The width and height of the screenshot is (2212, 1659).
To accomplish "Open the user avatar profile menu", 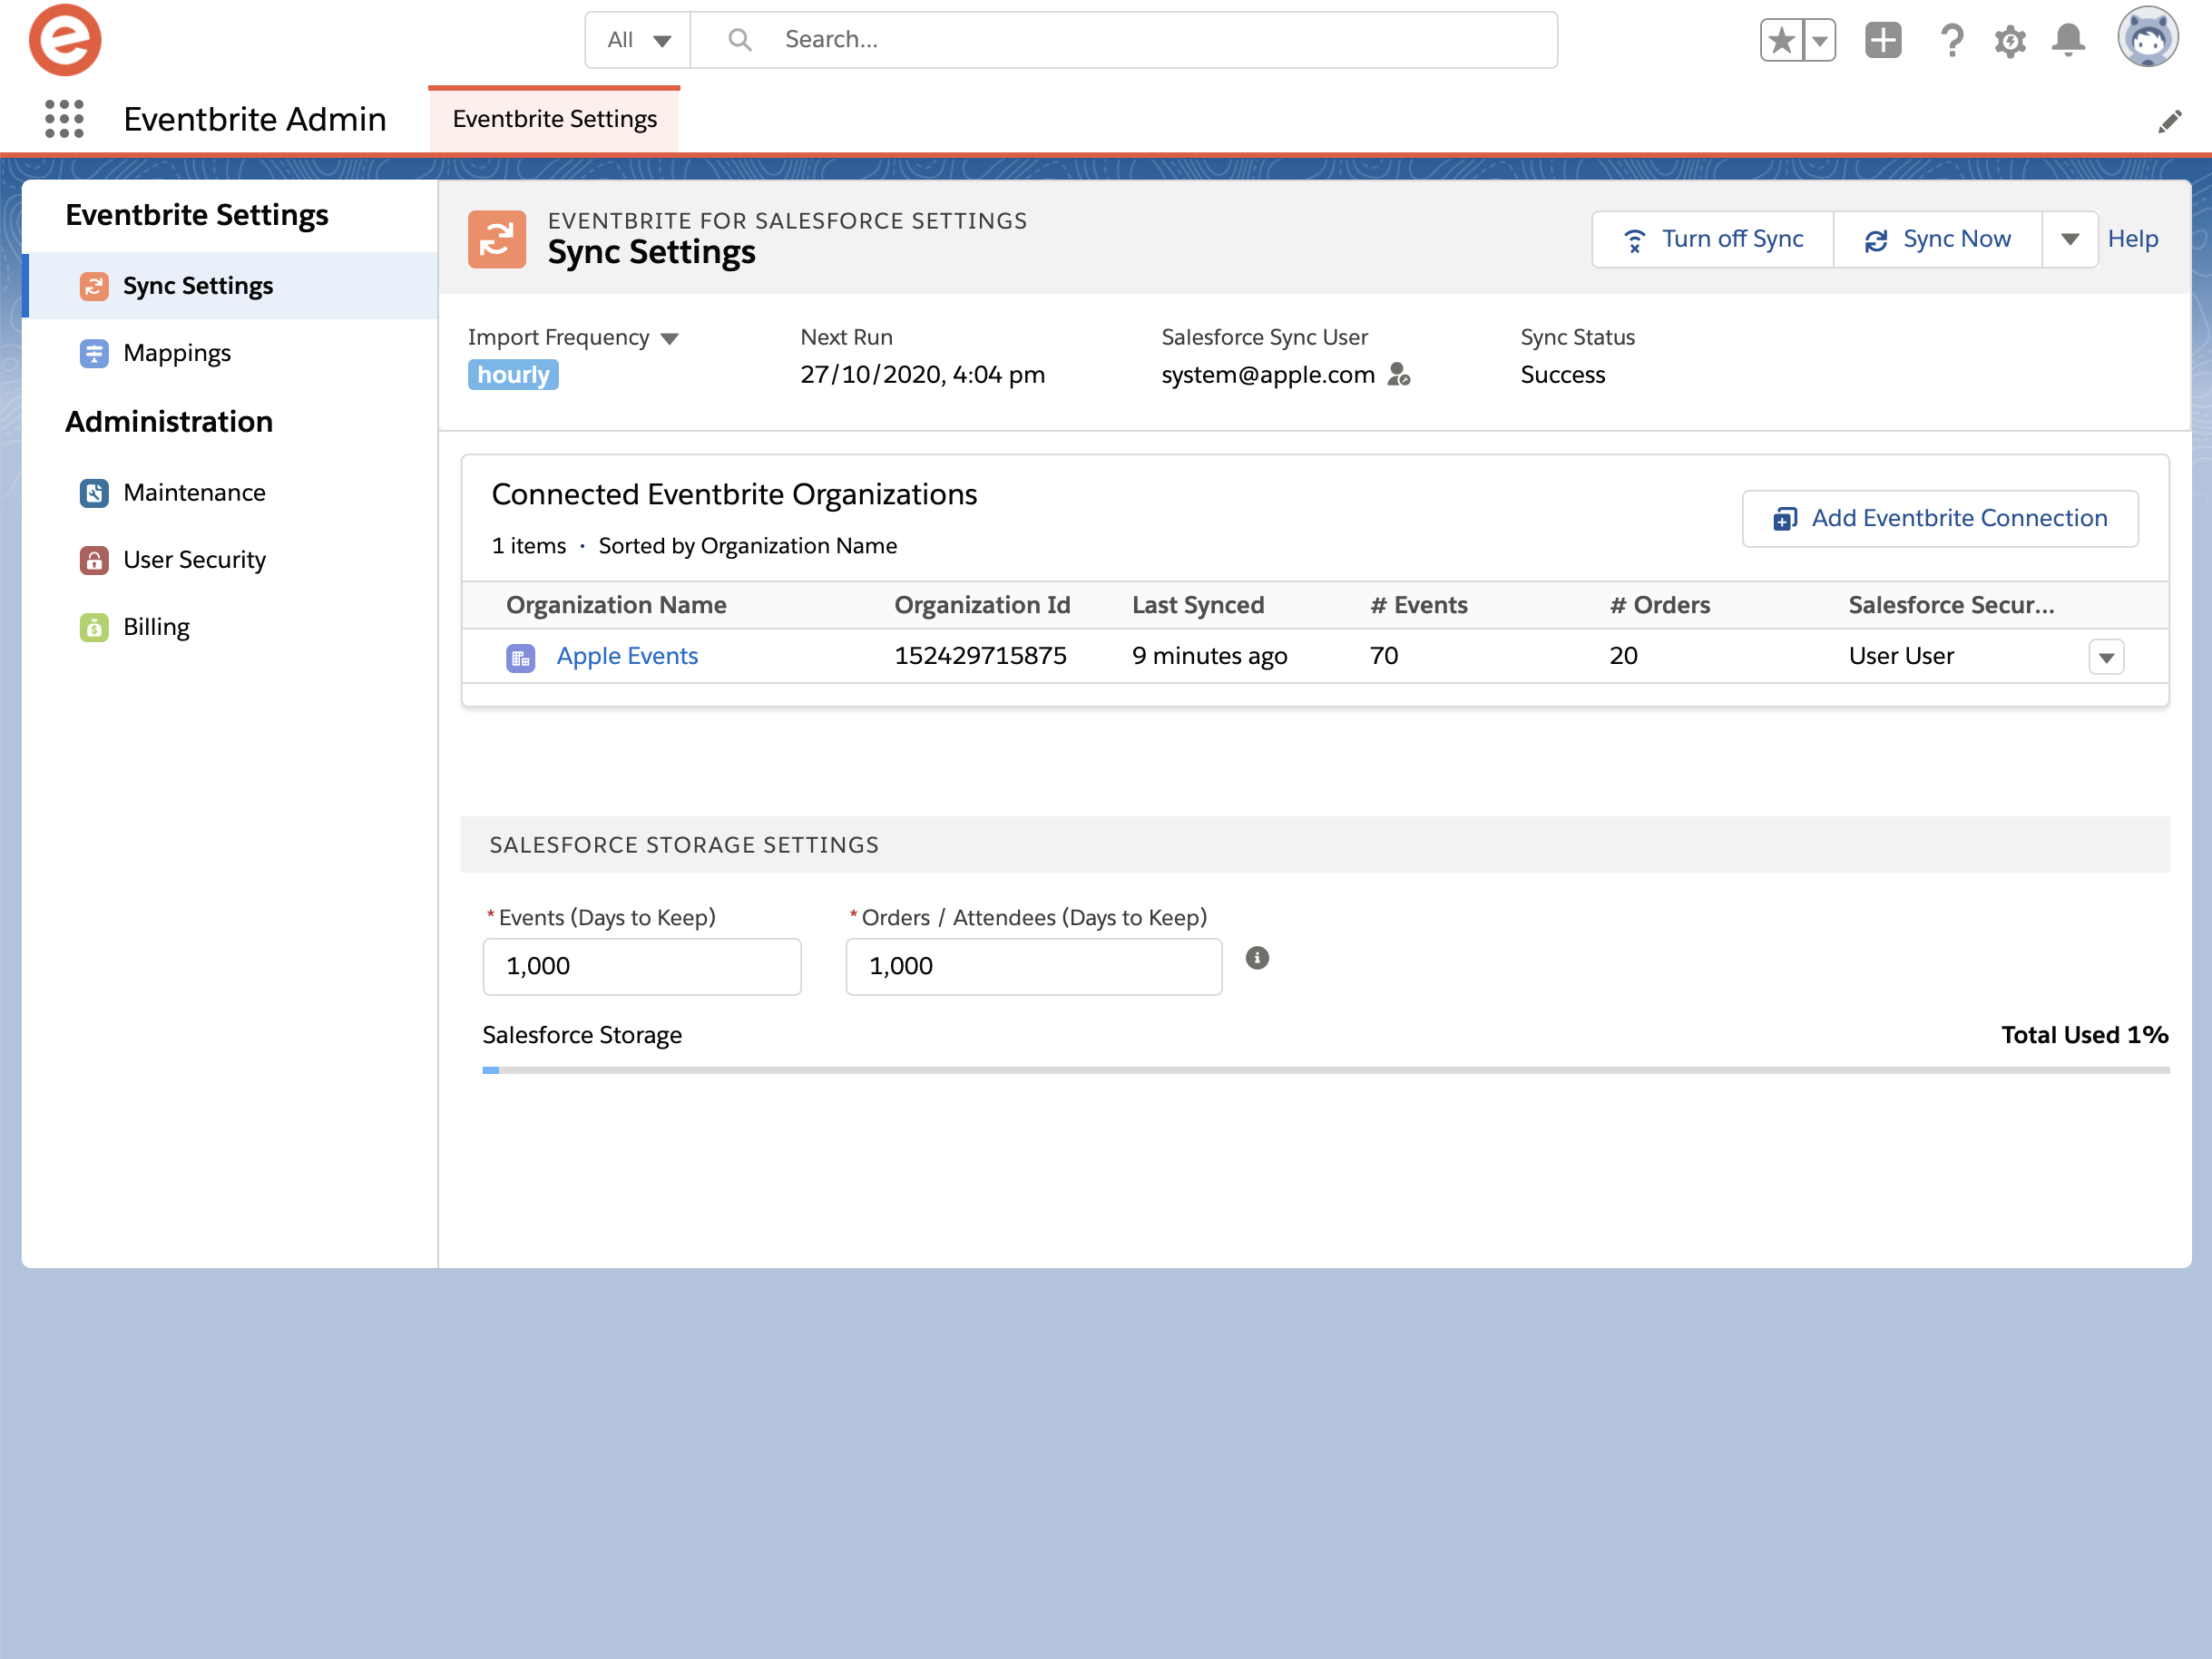I will point(2148,38).
